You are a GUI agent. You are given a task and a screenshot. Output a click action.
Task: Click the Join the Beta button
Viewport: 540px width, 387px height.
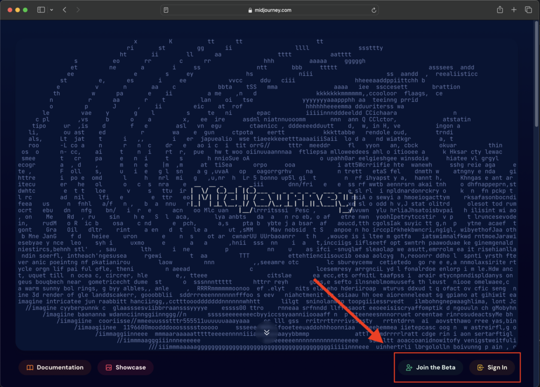(430, 367)
